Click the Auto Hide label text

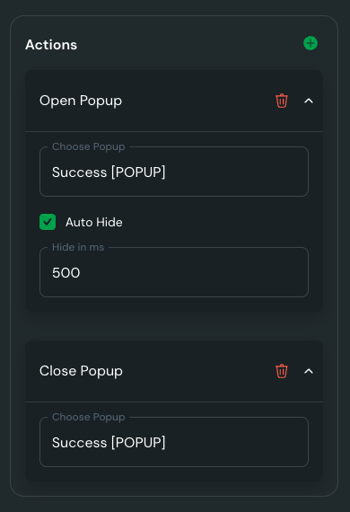pos(94,223)
